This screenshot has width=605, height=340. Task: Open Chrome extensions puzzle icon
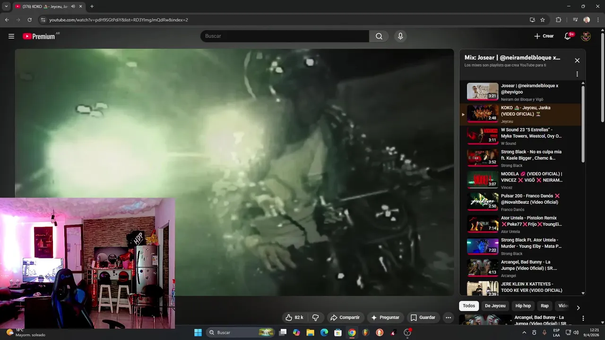(x=559, y=20)
